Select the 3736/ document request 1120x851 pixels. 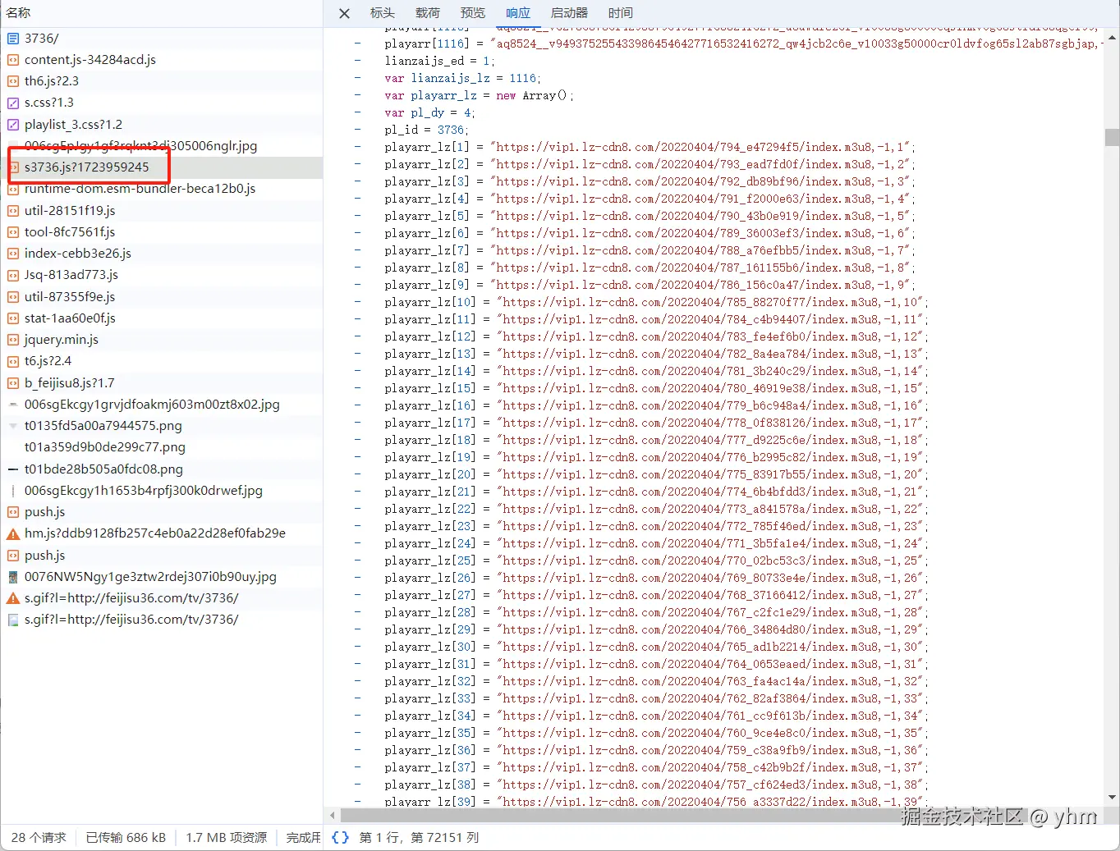click(x=162, y=38)
